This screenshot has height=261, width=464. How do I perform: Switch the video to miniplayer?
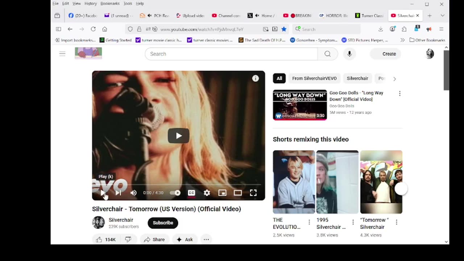pyautogui.click(x=222, y=193)
